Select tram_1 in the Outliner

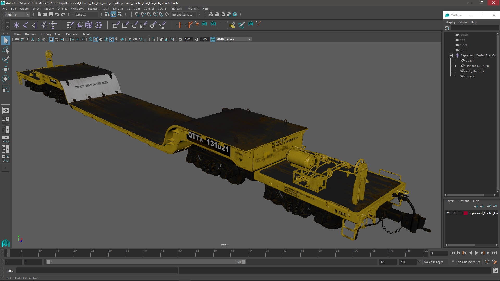pyautogui.click(x=470, y=61)
